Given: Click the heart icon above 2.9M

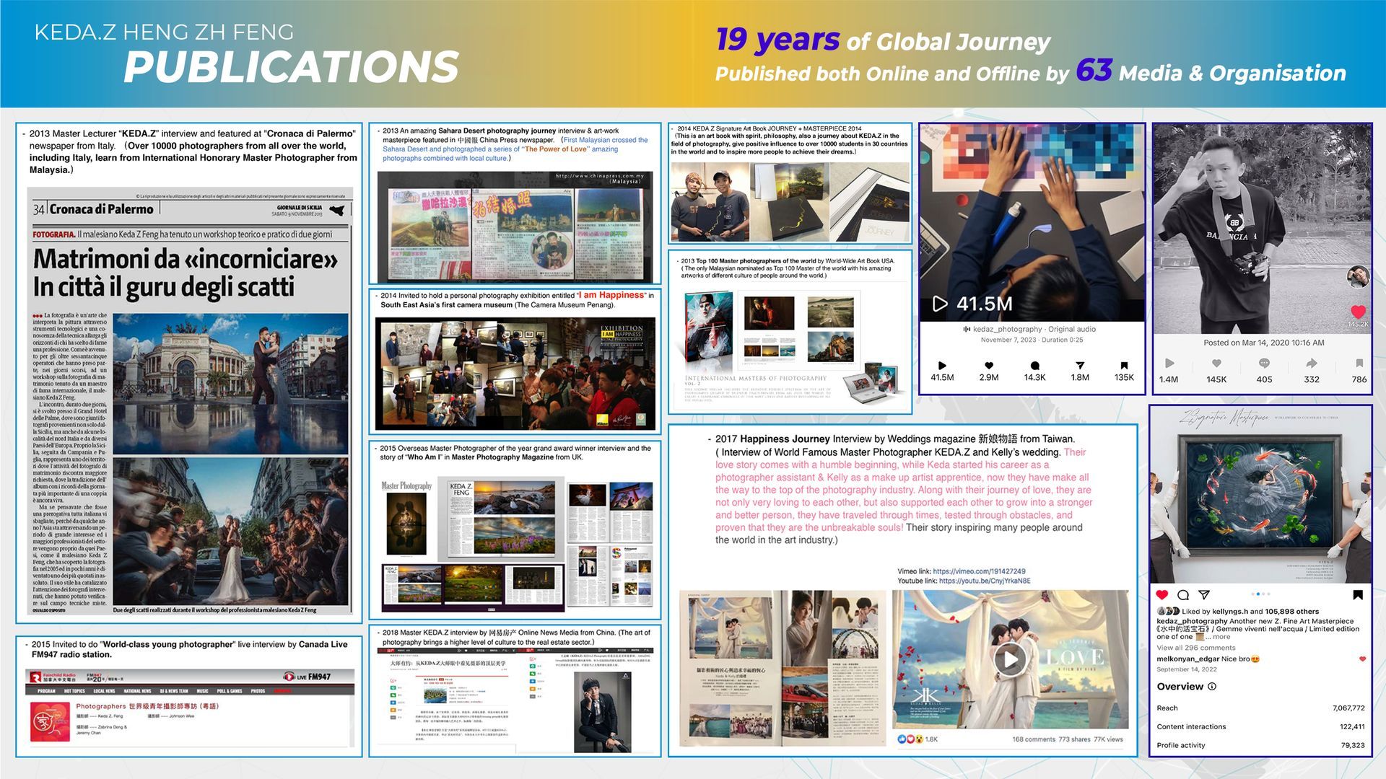Looking at the screenshot, I should coord(988,366).
